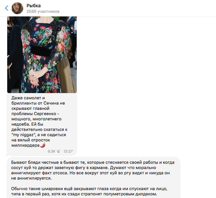
Task: Click the eye views icon
Action: coord(58,151)
